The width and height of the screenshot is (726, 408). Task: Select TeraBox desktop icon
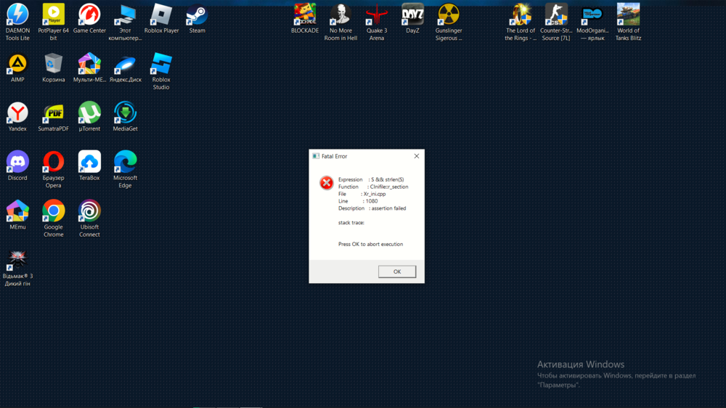89,166
